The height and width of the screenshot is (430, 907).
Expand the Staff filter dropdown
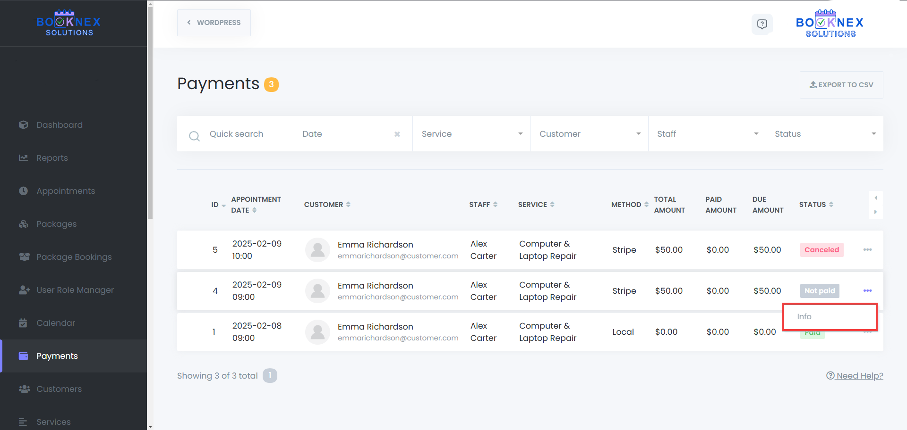(707, 134)
